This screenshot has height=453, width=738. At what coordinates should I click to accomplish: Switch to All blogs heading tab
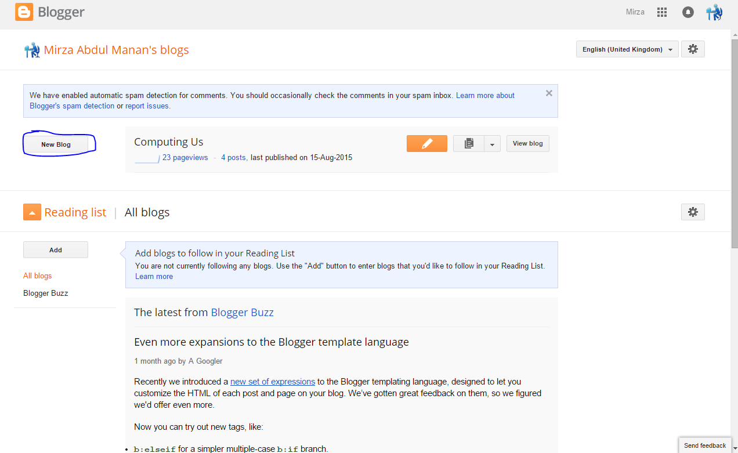pos(147,212)
